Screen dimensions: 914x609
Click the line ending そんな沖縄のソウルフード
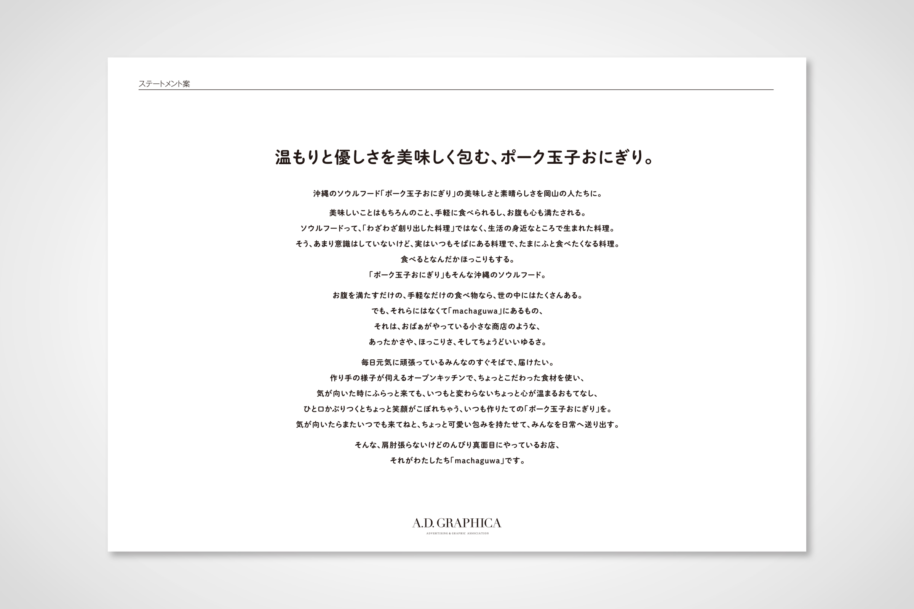click(457, 275)
